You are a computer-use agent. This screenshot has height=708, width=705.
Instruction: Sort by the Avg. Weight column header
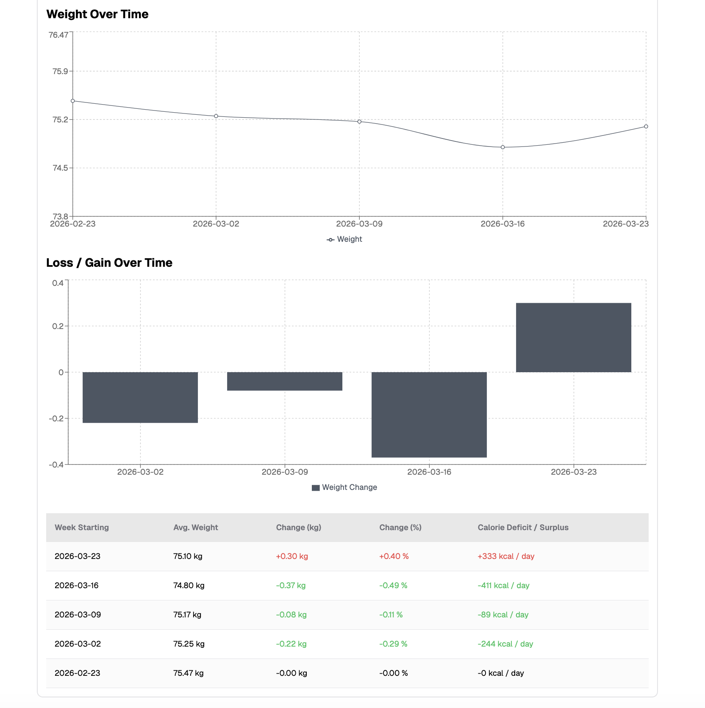pos(195,527)
